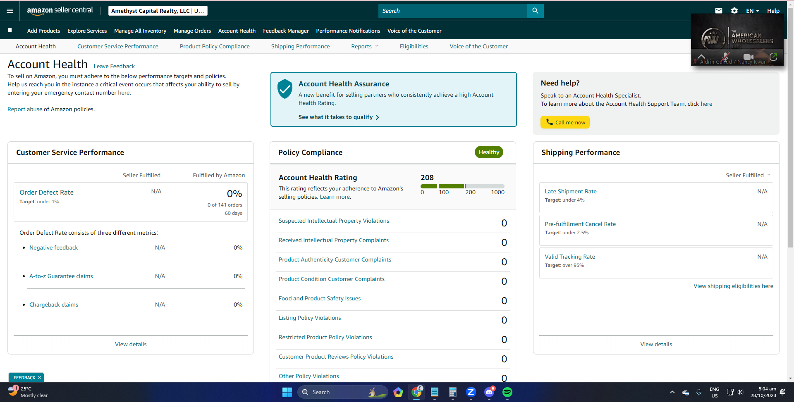Viewport: 794px width, 402px height.
Task: Open the Notepad app in taskbar
Action: point(435,392)
